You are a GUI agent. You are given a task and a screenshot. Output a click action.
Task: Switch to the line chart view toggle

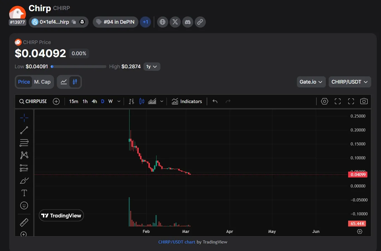(64, 82)
